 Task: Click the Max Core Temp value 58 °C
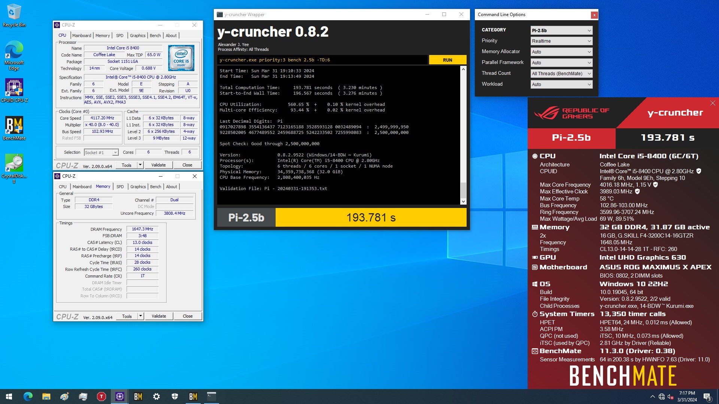click(x=607, y=199)
